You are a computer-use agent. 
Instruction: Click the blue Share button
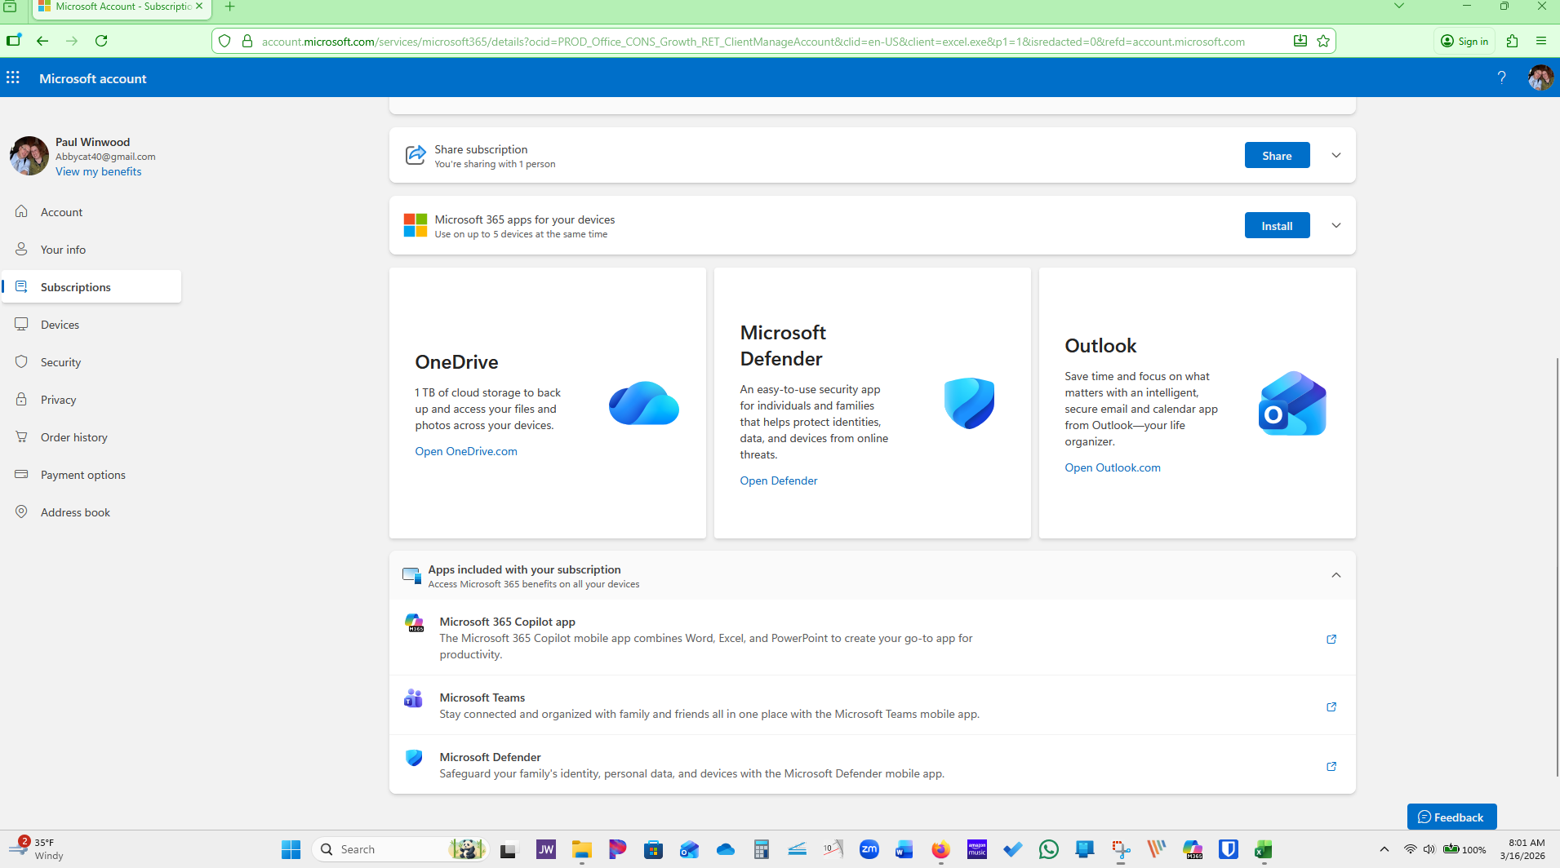pos(1277,155)
